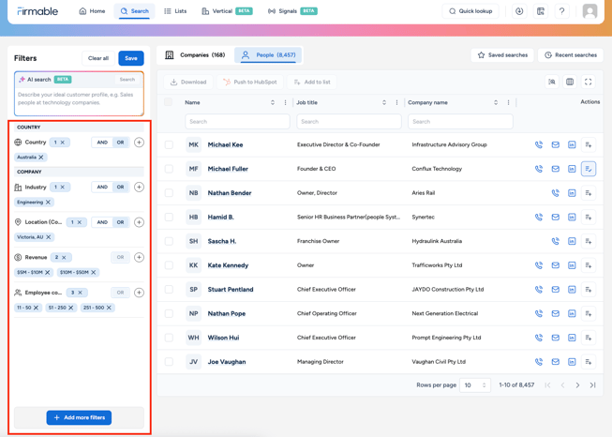
Task: Set Location filter logic to AND
Action: [102, 222]
